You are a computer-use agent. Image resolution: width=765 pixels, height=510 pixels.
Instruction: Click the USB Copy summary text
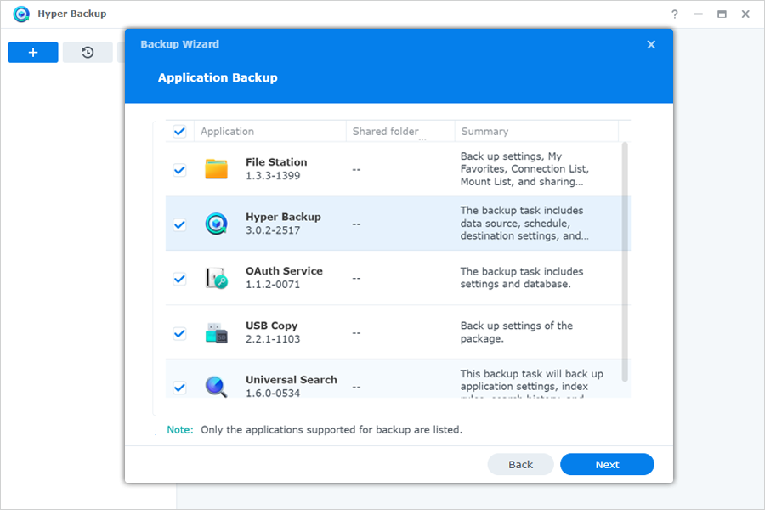[516, 331]
